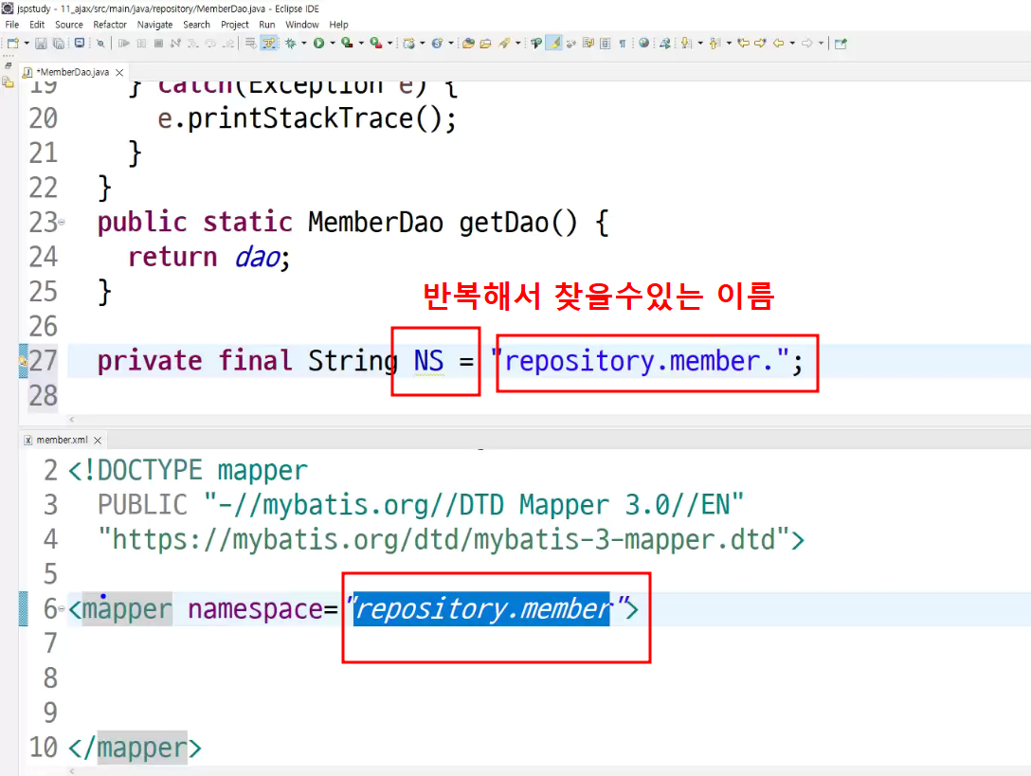Click the Forward navigation arrow icon
Image resolution: width=1031 pixels, height=776 pixels.
[x=806, y=44]
